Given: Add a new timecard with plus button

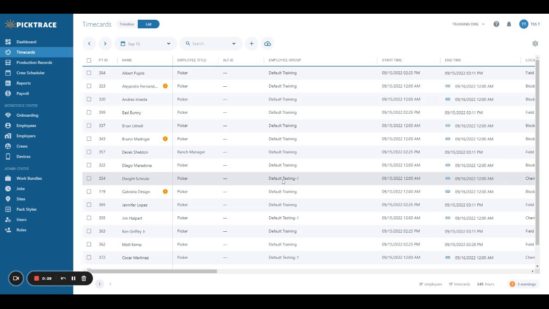Looking at the screenshot, I should [251, 43].
